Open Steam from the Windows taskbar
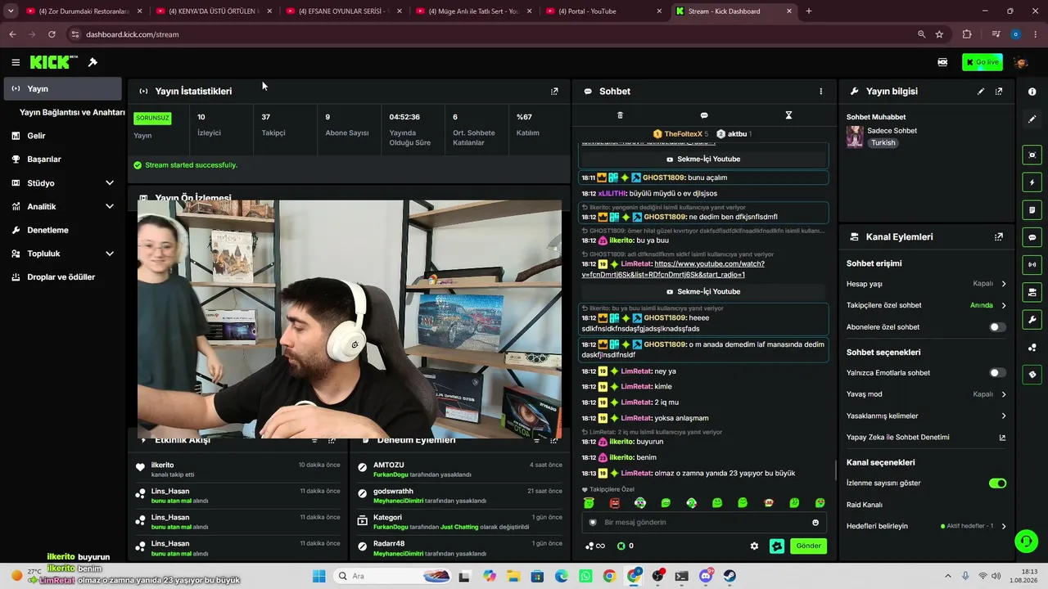Viewport: 1048px width, 589px height. click(730, 576)
